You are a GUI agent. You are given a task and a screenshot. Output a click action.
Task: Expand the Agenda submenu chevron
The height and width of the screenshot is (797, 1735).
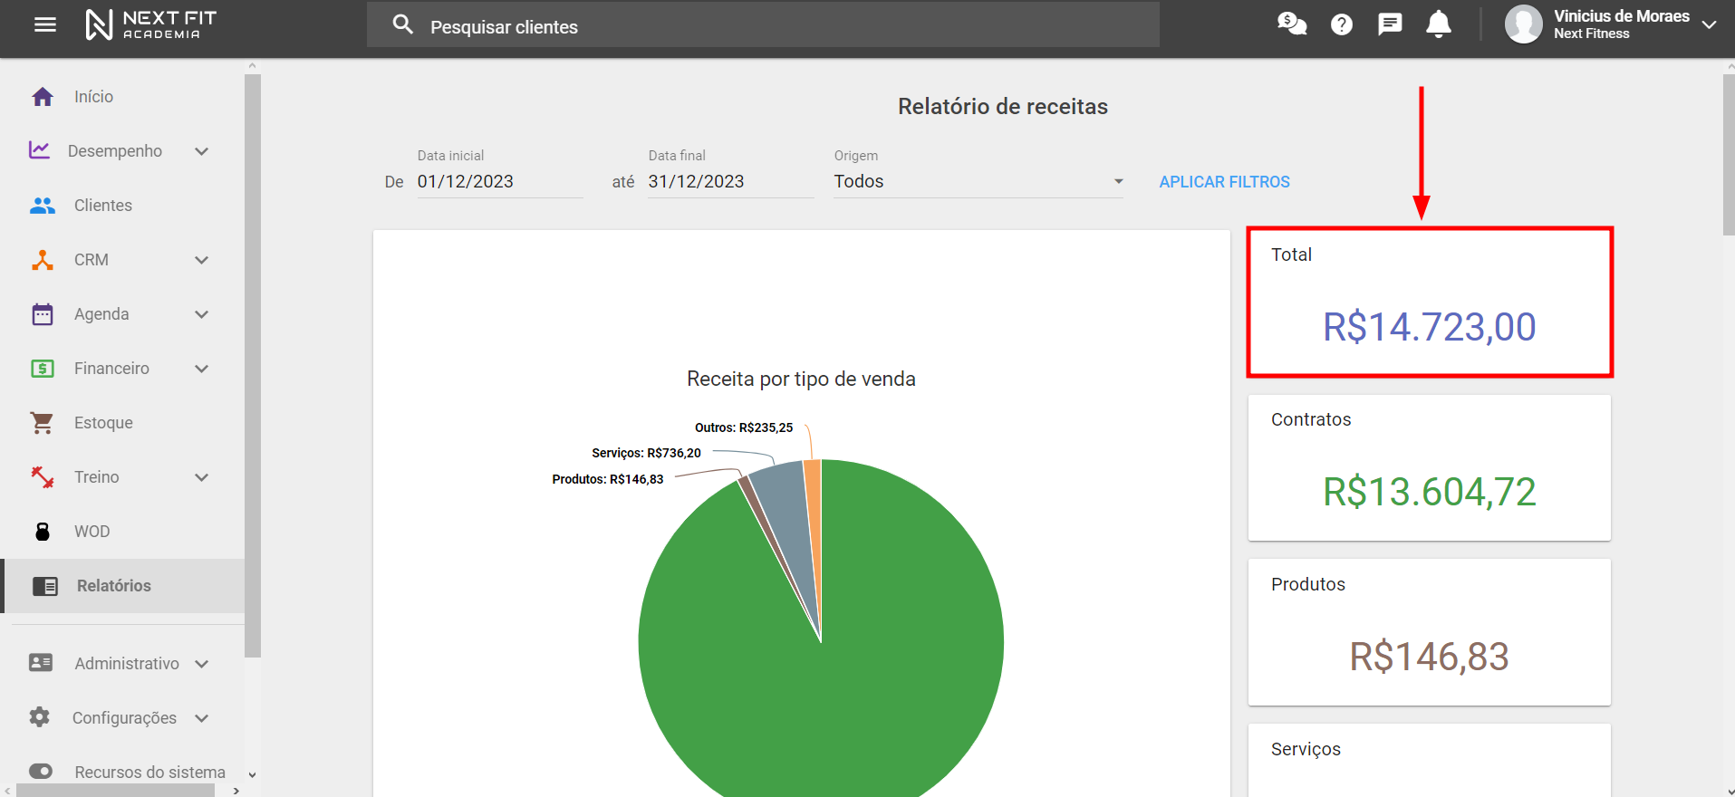click(x=202, y=314)
